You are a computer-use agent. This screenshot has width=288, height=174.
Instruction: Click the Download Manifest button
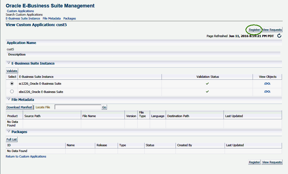pos(19,107)
